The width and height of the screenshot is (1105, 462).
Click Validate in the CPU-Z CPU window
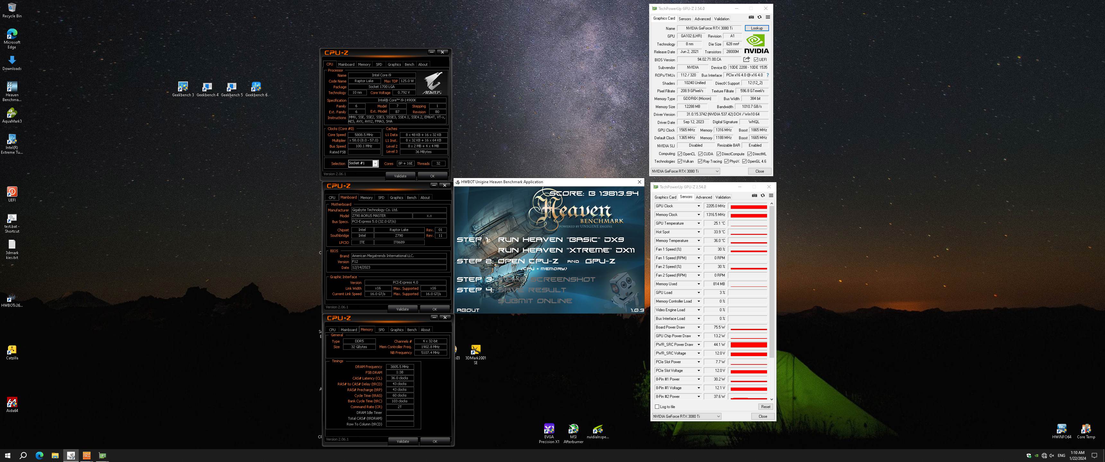tap(400, 176)
